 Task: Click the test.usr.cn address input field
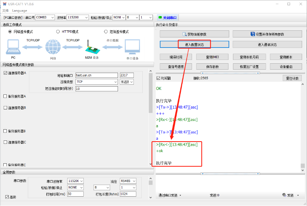(x=96, y=75)
